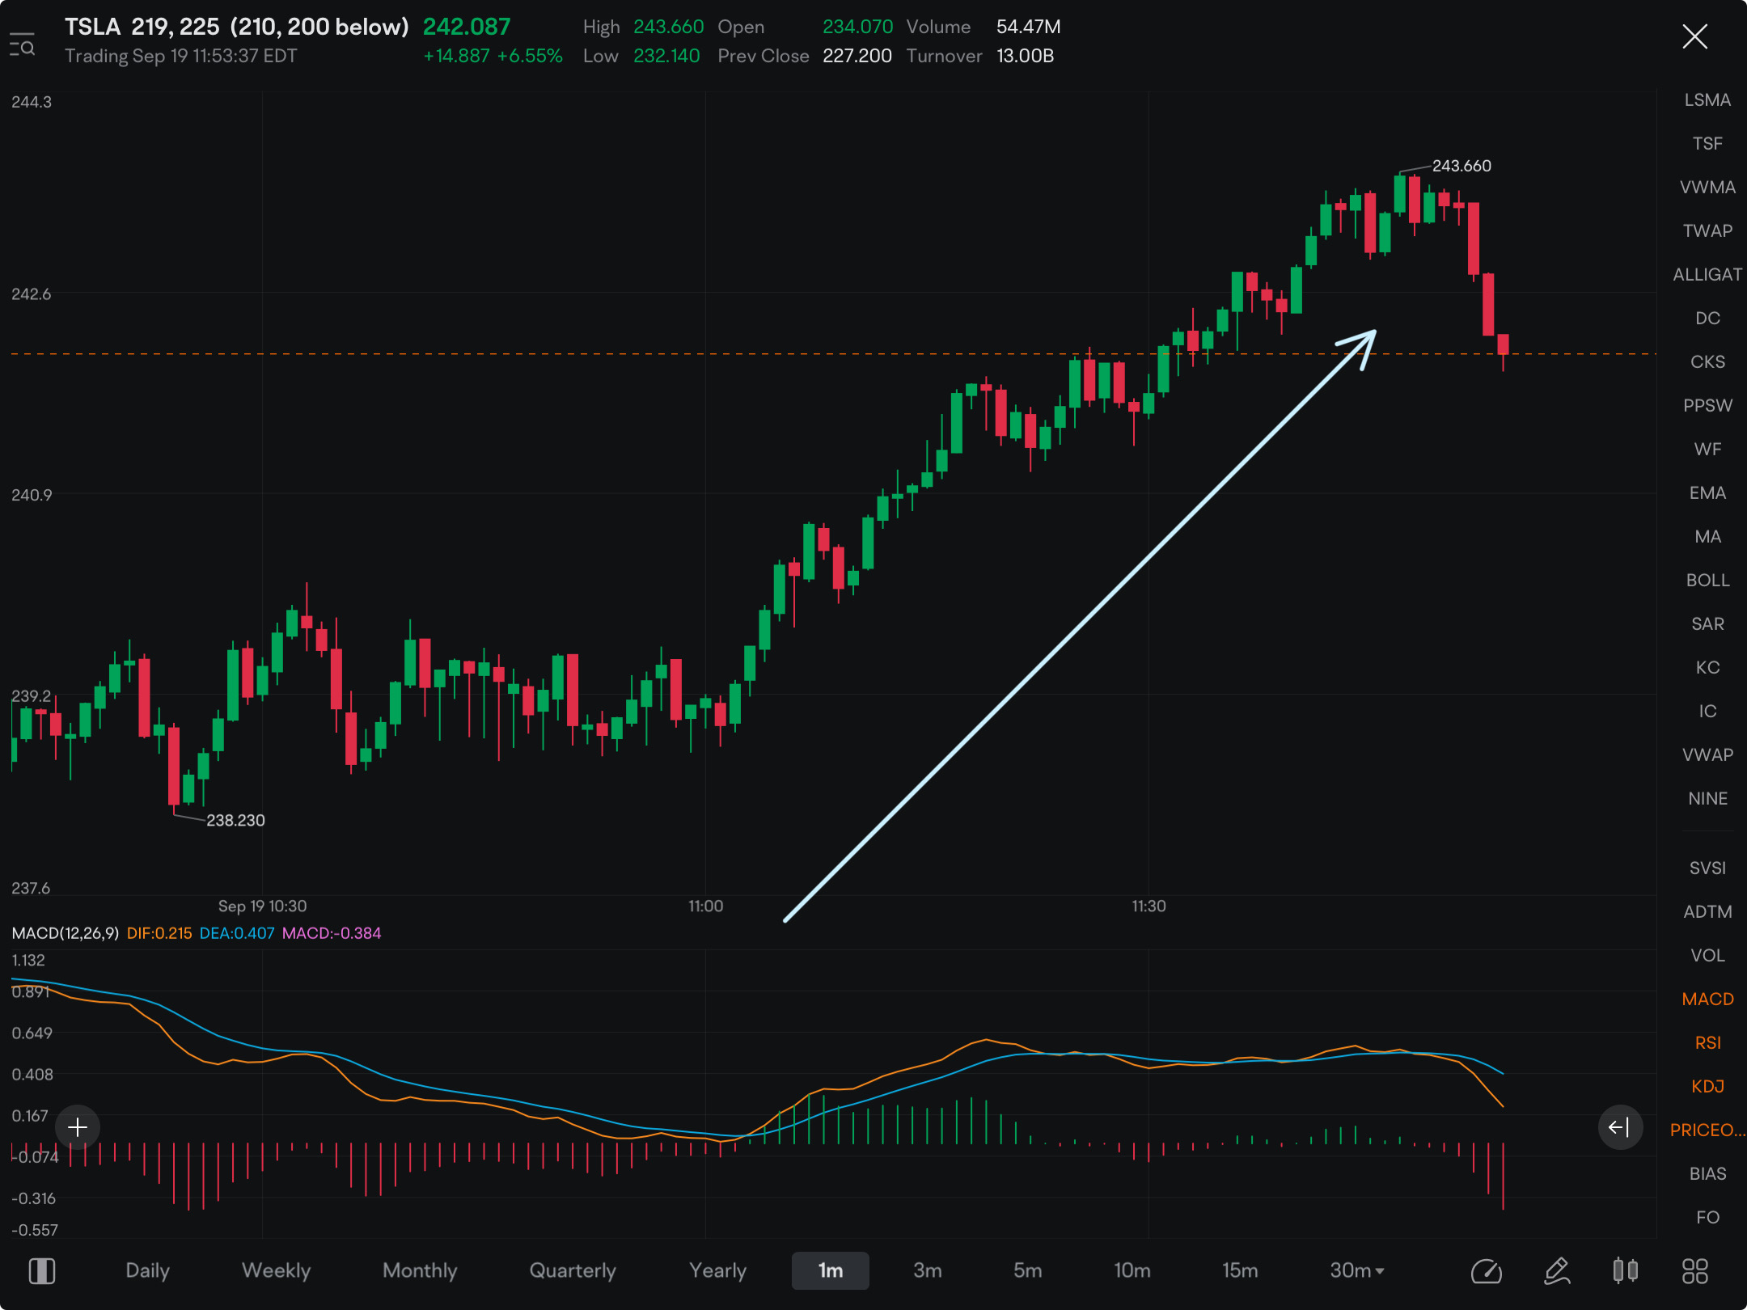Enable the MA overlay
1747x1310 pixels.
click(1707, 537)
